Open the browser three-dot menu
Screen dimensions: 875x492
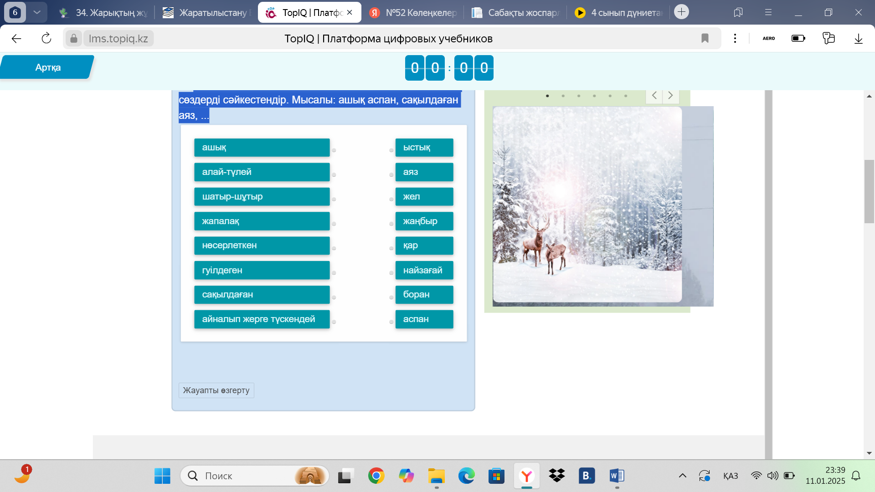pos(735,39)
